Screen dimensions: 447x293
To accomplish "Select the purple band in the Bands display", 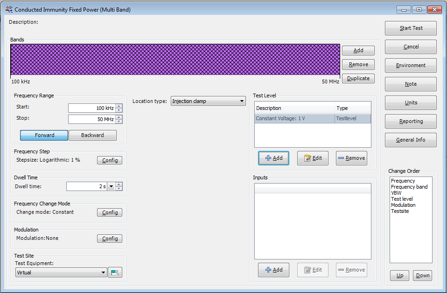I will tap(176, 59).
